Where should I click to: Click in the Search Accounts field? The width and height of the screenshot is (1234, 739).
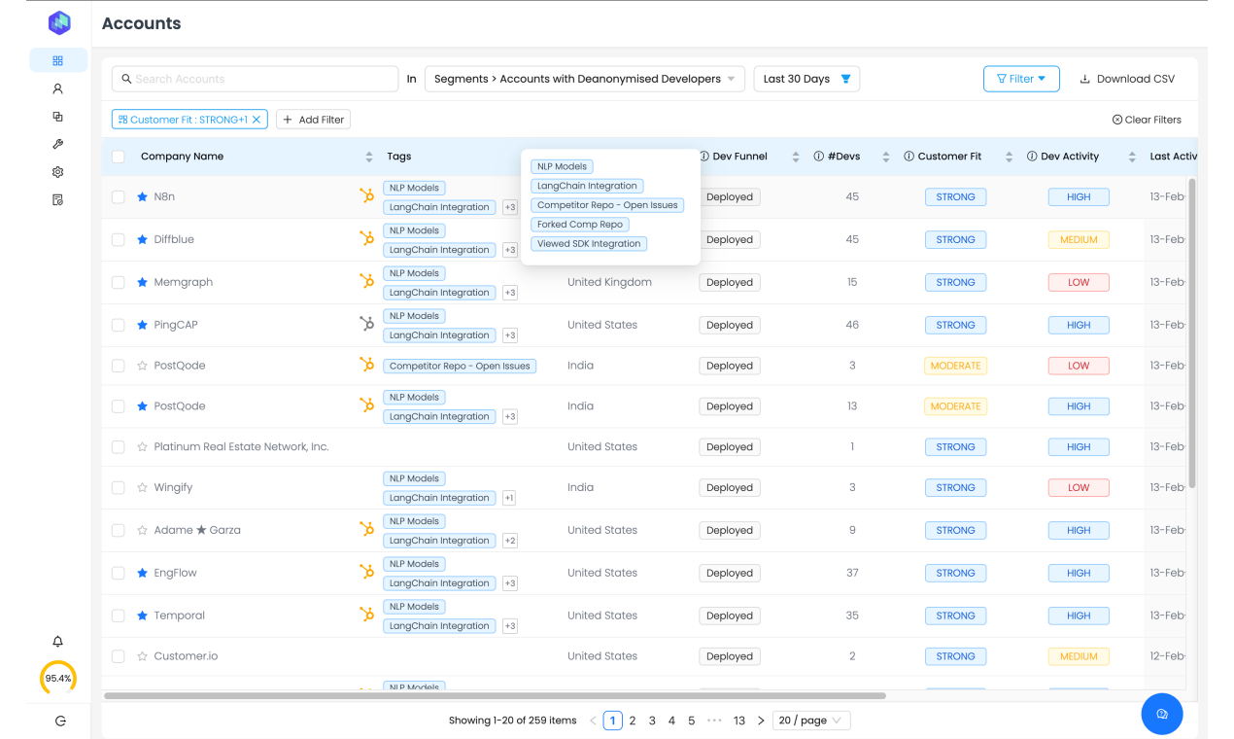click(255, 79)
